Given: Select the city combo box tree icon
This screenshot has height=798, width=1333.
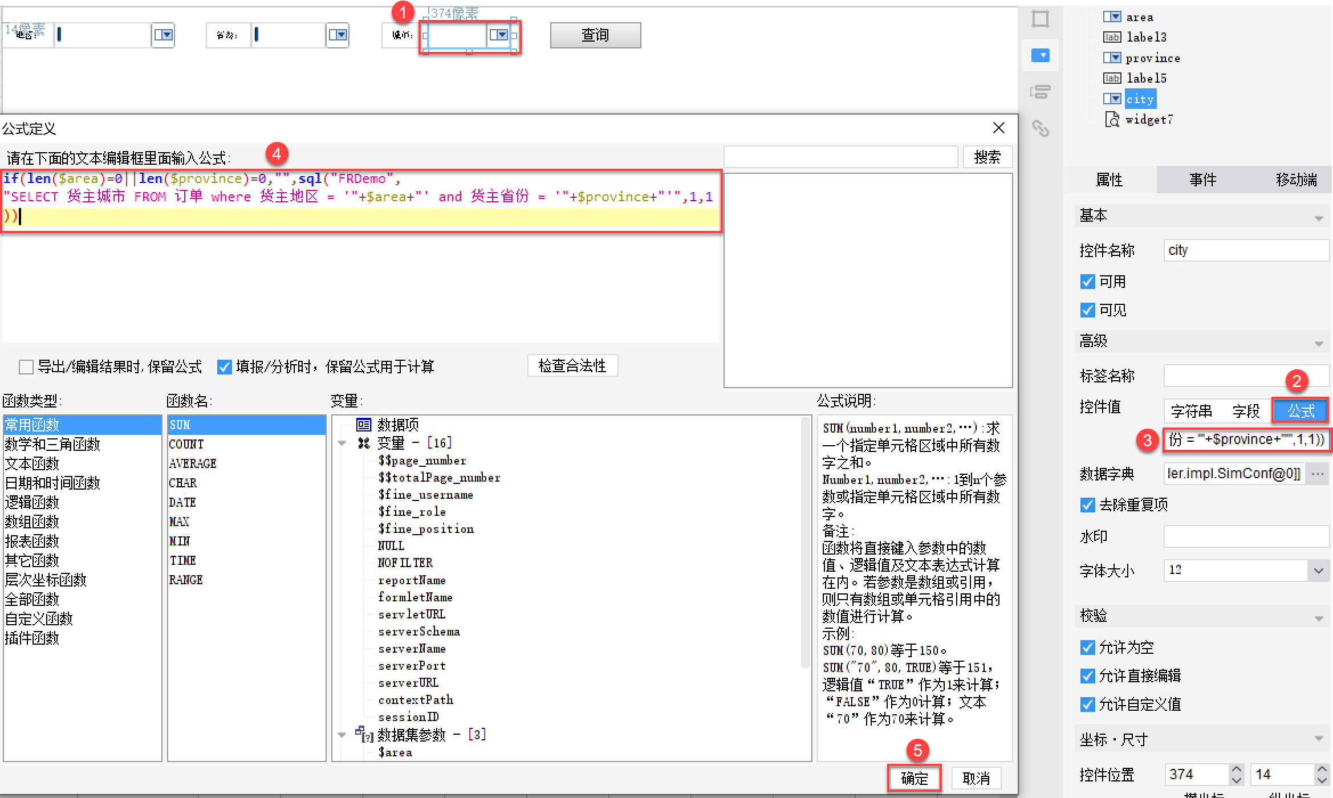Looking at the screenshot, I should pos(1112,99).
